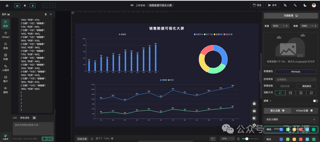Select horizontal-fit adaptation option

click(x=291, y=93)
